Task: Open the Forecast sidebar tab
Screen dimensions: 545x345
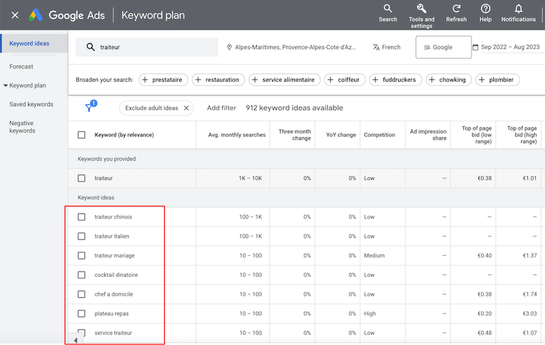Action: [x=21, y=67]
